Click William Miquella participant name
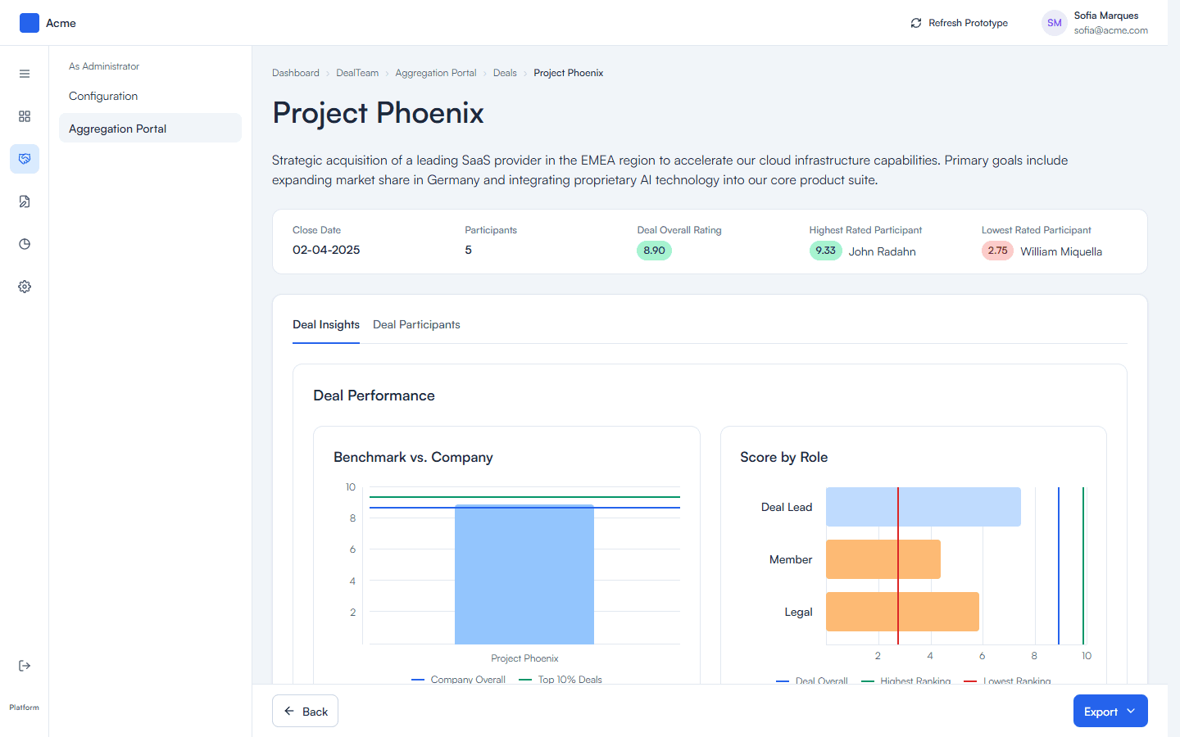 (x=1061, y=251)
